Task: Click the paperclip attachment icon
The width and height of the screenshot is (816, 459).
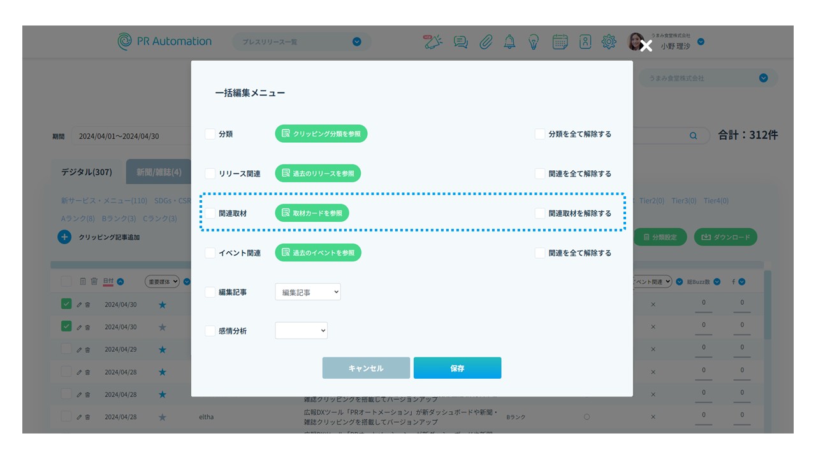Action: tap(486, 42)
